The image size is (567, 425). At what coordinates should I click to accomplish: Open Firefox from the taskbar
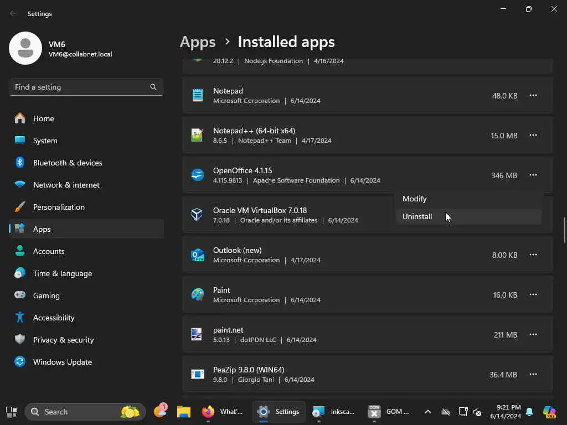(x=208, y=412)
